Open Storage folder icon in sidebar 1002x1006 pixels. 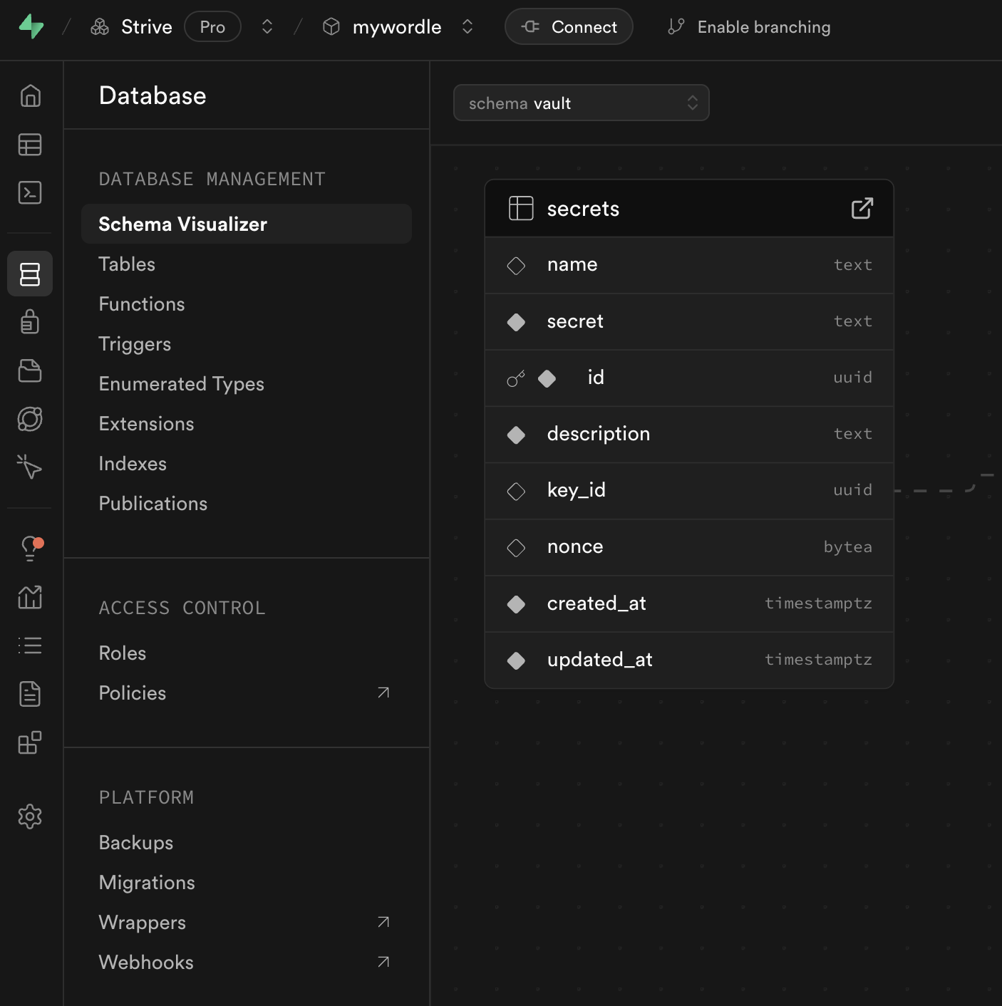coord(30,370)
